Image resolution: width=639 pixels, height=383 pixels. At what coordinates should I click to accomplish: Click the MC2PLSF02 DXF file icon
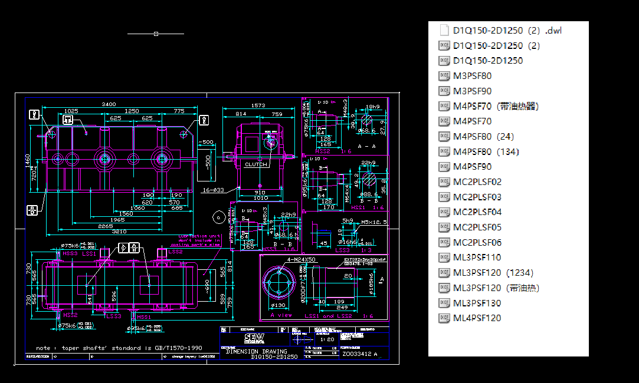444,181
